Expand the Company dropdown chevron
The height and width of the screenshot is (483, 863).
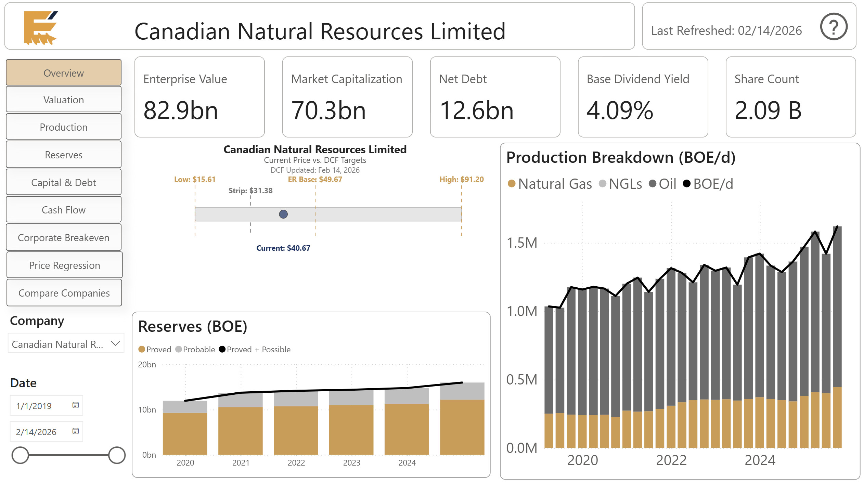click(116, 343)
